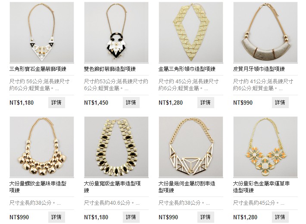Open the 雙色鉚釘裝飾造型項鍊 product image
The height and width of the screenshot is (224, 306).
coord(116,32)
